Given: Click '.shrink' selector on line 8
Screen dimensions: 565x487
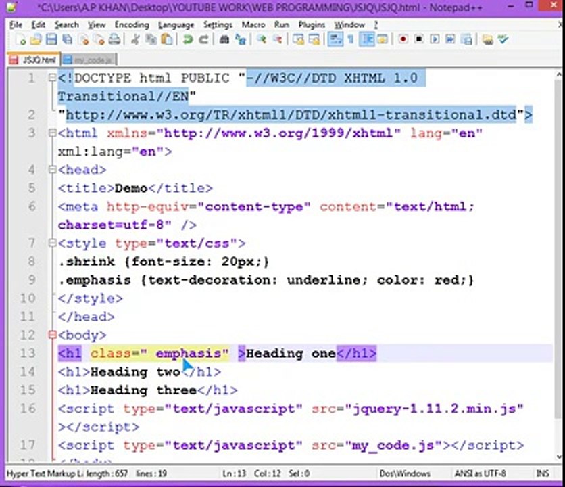Looking at the screenshot, I should (x=87, y=262).
